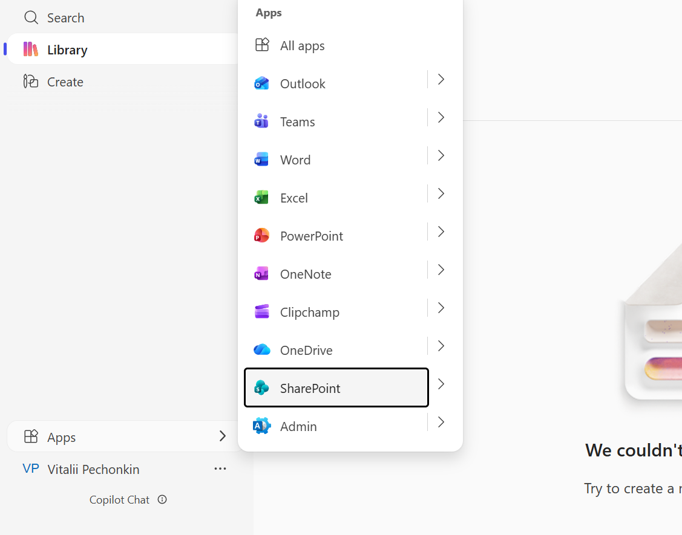Click the Search magnifier icon
This screenshot has height=535, width=682.
31,18
